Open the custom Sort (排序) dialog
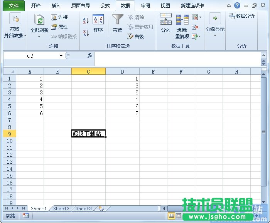Viewport: 270px width, 223px height. pyautogui.click(x=98, y=23)
